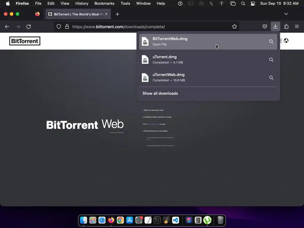304x228 pixels.
Task: Open the Firefox View pinned icon
Action: pyautogui.click(x=37, y=14)
